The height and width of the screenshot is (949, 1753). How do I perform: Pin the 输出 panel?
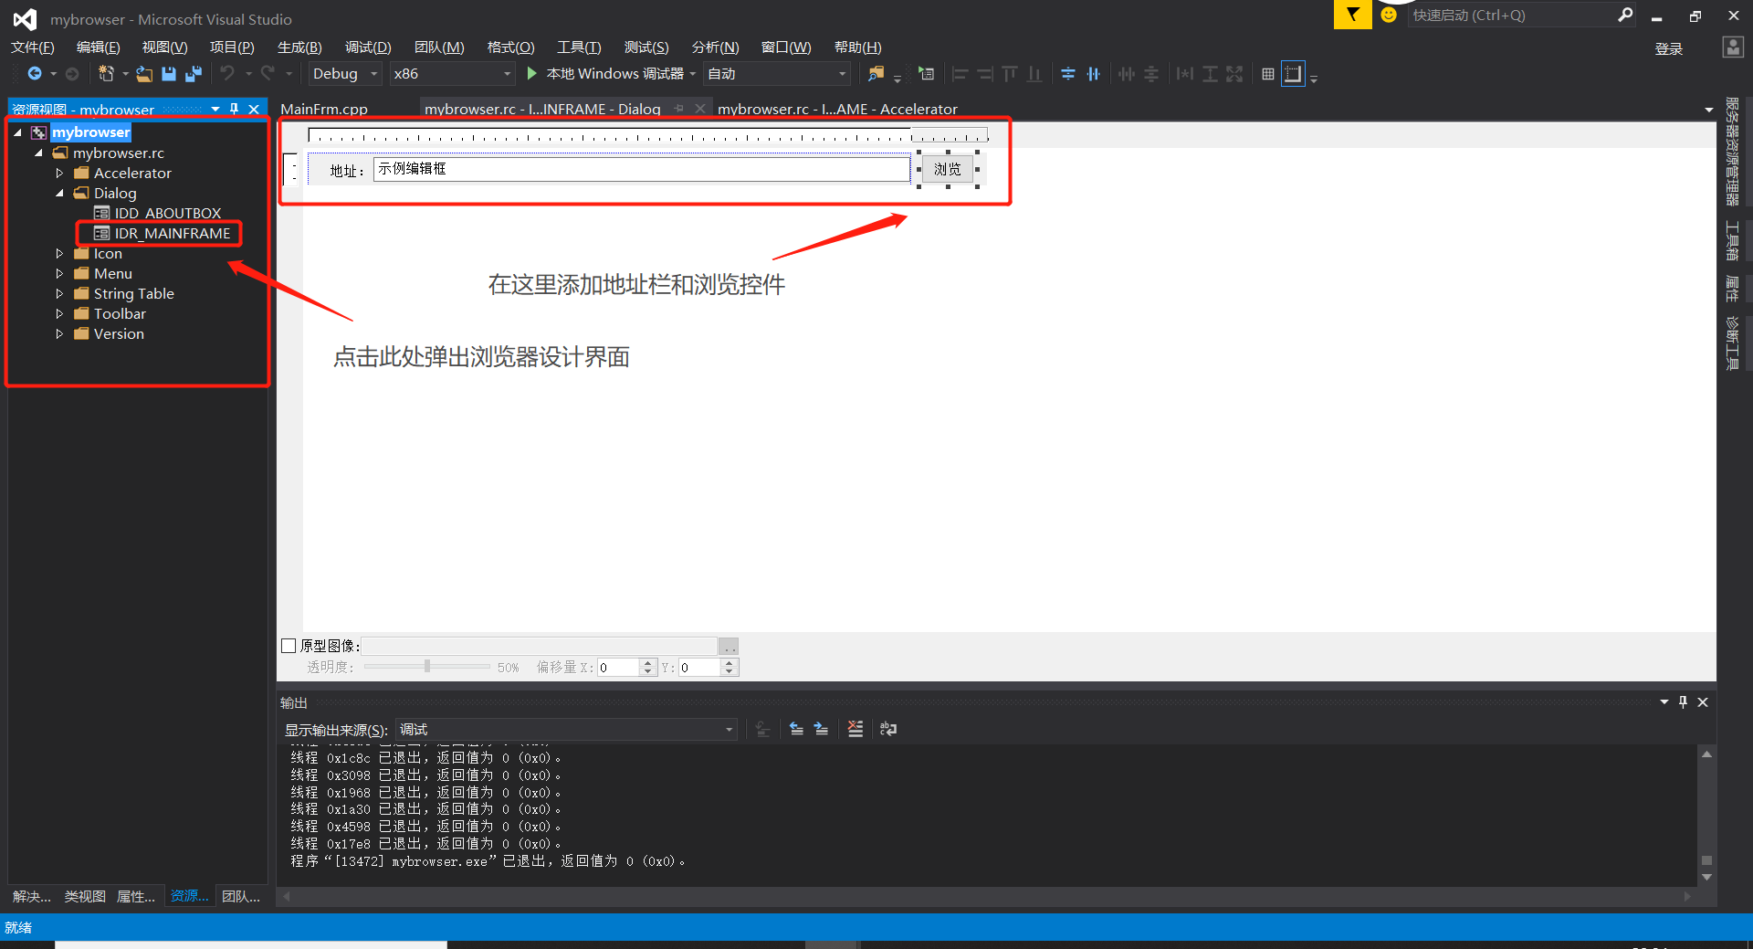[x=1683, y=702]
